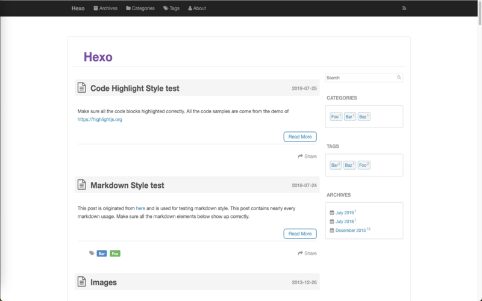Click calendar icon next to December 2013
482x301 pixels.
pos(331,230)
